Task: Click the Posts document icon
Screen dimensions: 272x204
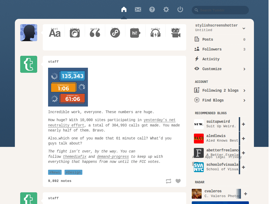Action: click(197, 39)
